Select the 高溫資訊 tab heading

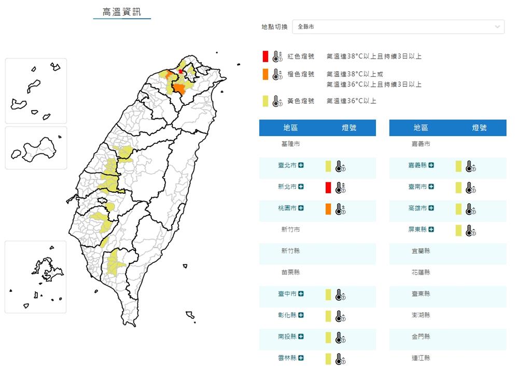[x=122, y=12]
